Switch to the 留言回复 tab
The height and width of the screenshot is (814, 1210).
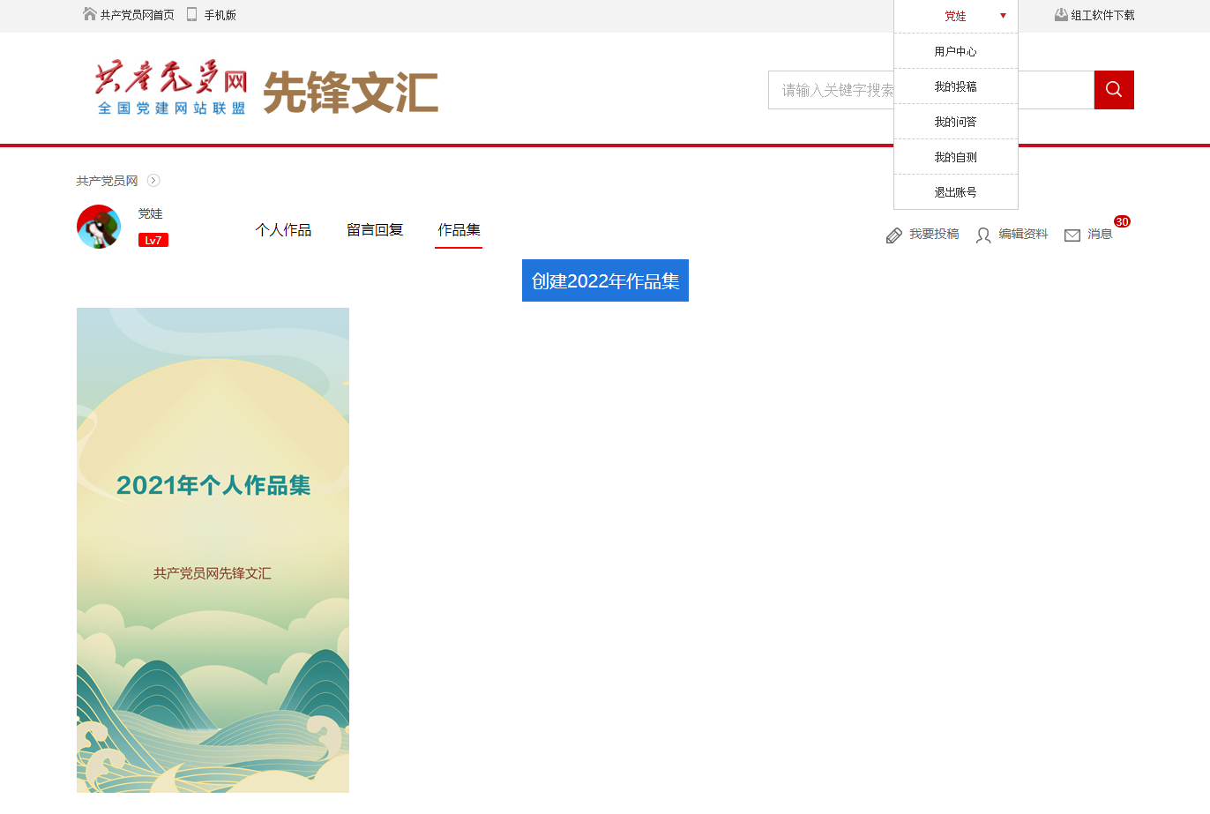[x=375, y=230]
